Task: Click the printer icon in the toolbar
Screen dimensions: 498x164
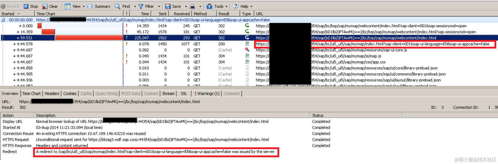Action: pos(193,6)
